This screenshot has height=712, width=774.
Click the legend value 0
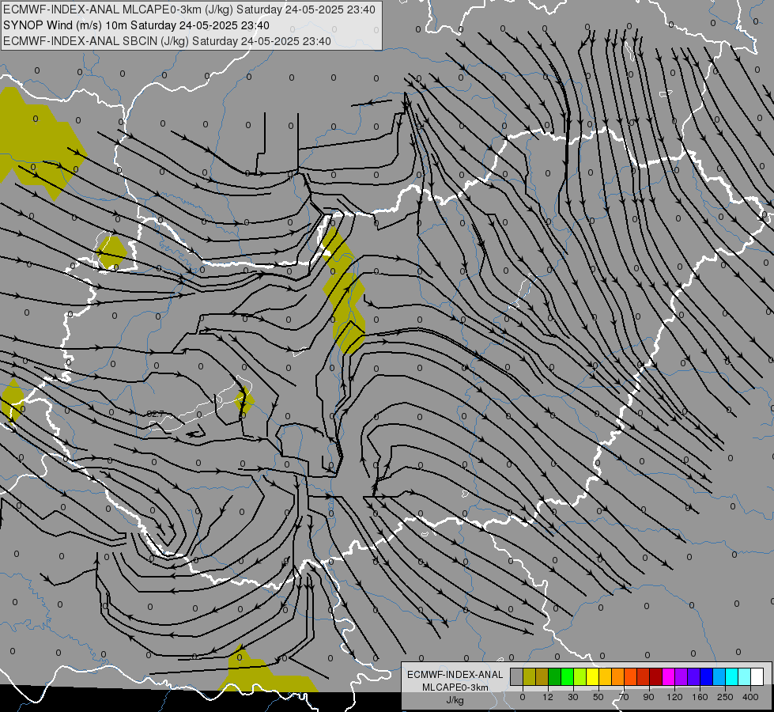[x=523, y=697]
